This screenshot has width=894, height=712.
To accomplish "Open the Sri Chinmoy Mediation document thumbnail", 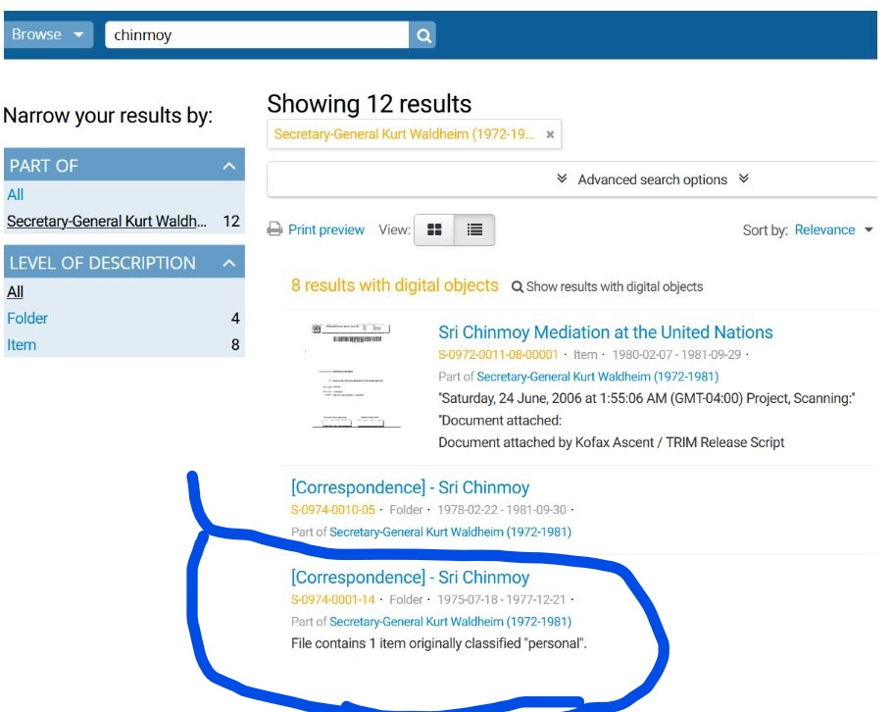I will pyautogui.click(x=353, y=376).
